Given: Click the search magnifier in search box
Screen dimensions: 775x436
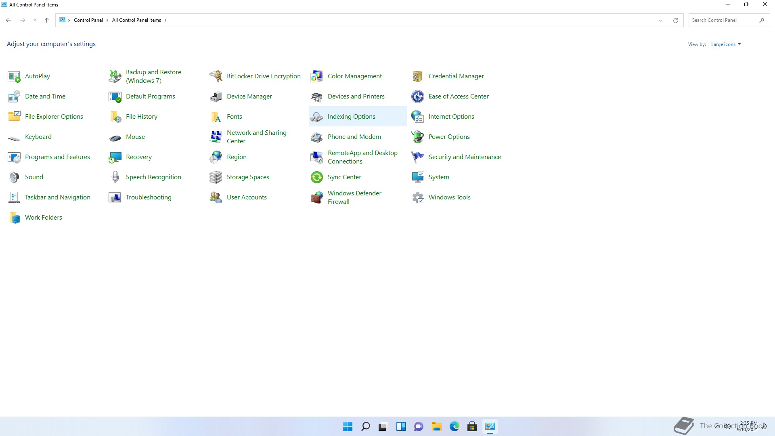Looking at the screenshot, I should (762, 20).
